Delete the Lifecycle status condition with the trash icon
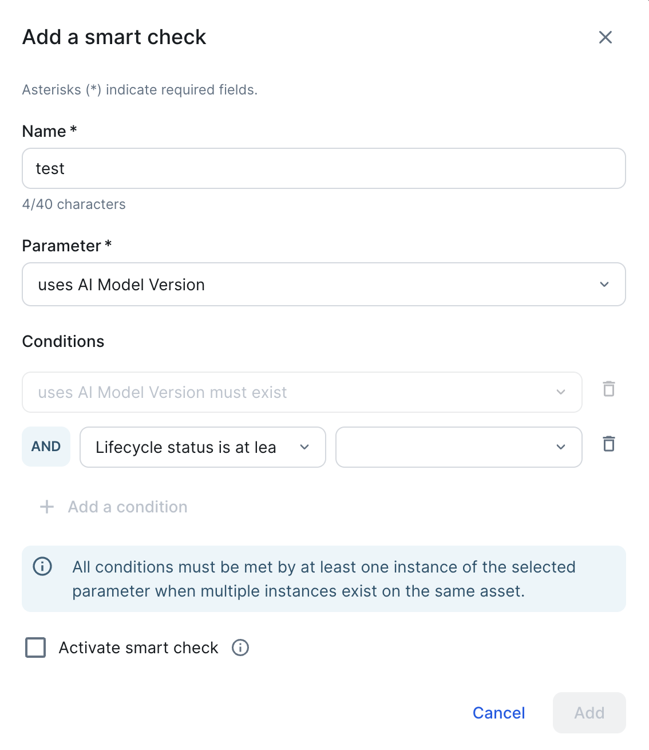 point(609,444)
